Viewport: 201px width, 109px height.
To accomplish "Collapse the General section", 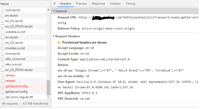I will click(54, 11).
